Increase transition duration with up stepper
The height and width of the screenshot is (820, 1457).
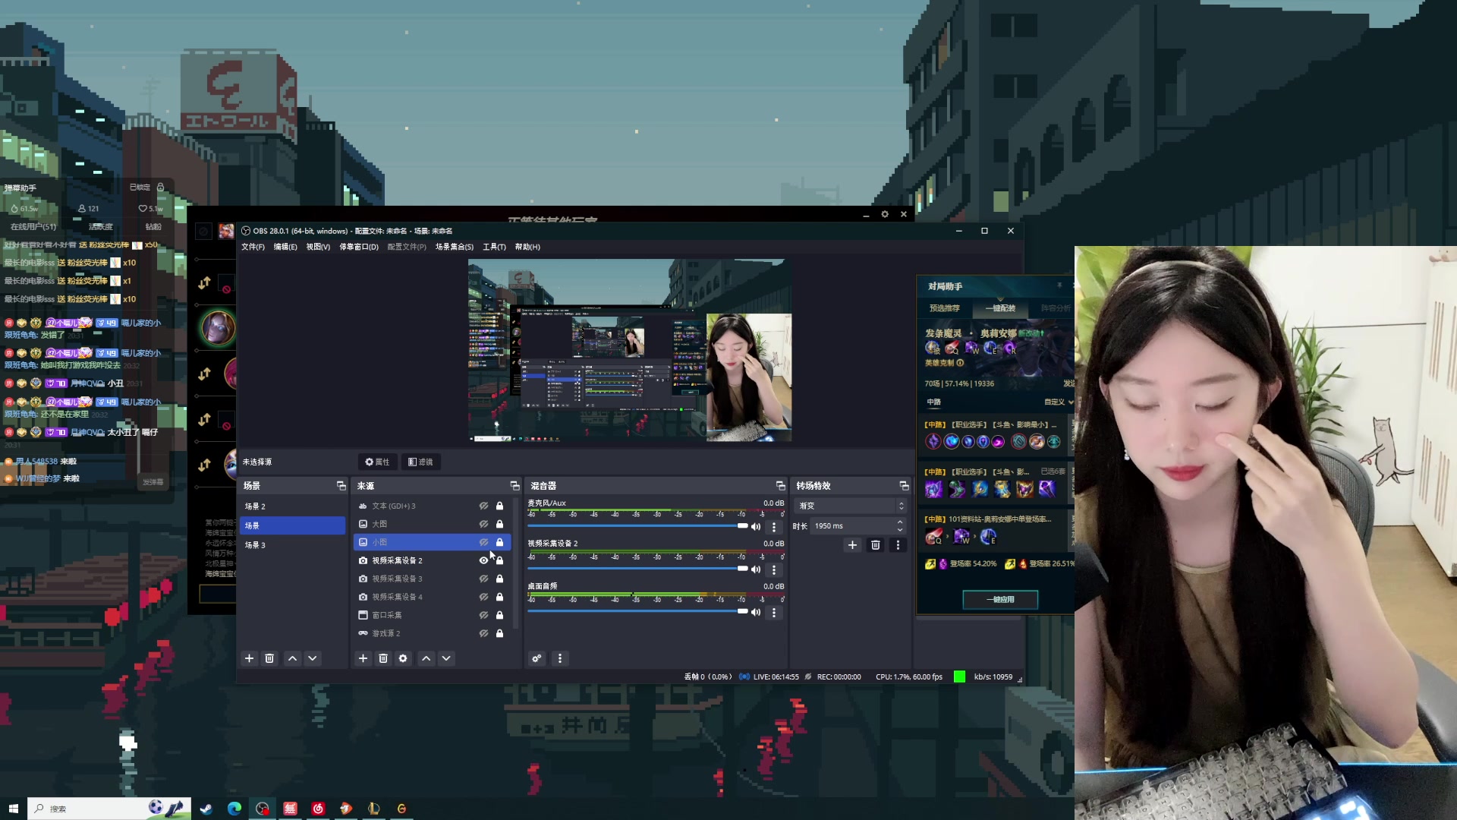[x=900, y=522]
